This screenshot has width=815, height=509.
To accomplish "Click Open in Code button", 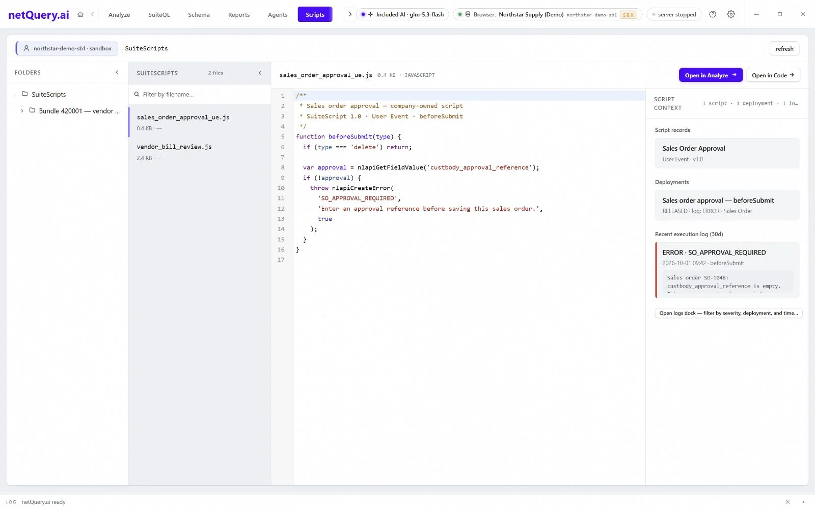I will [x=773, y=75].
